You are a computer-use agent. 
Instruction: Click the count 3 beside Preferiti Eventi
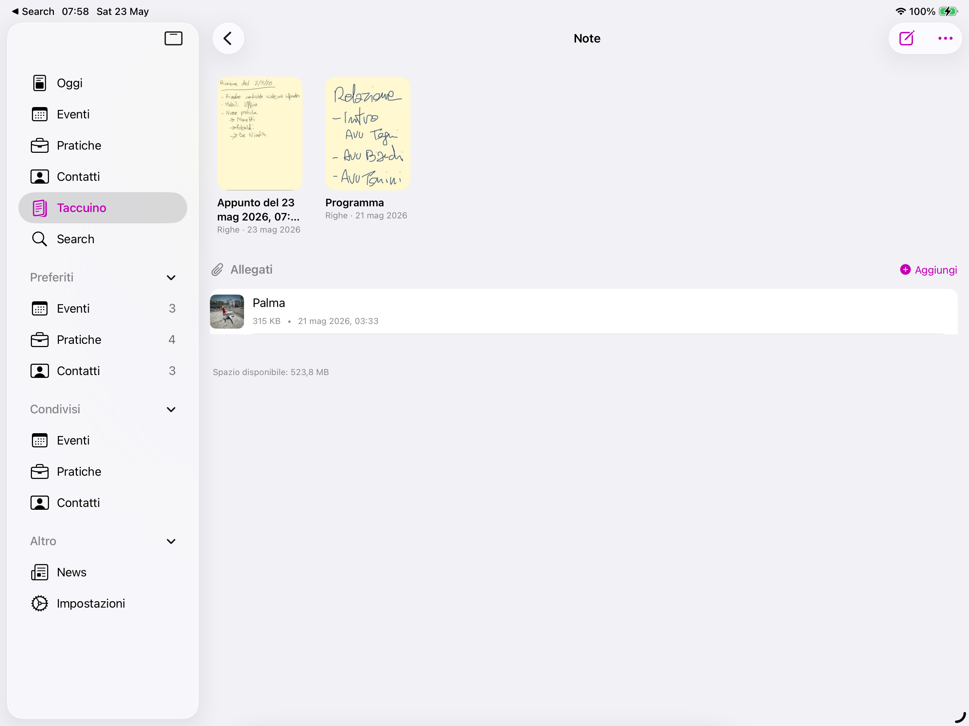172,309
